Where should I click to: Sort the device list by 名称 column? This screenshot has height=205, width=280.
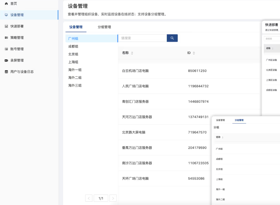(132, 53)
